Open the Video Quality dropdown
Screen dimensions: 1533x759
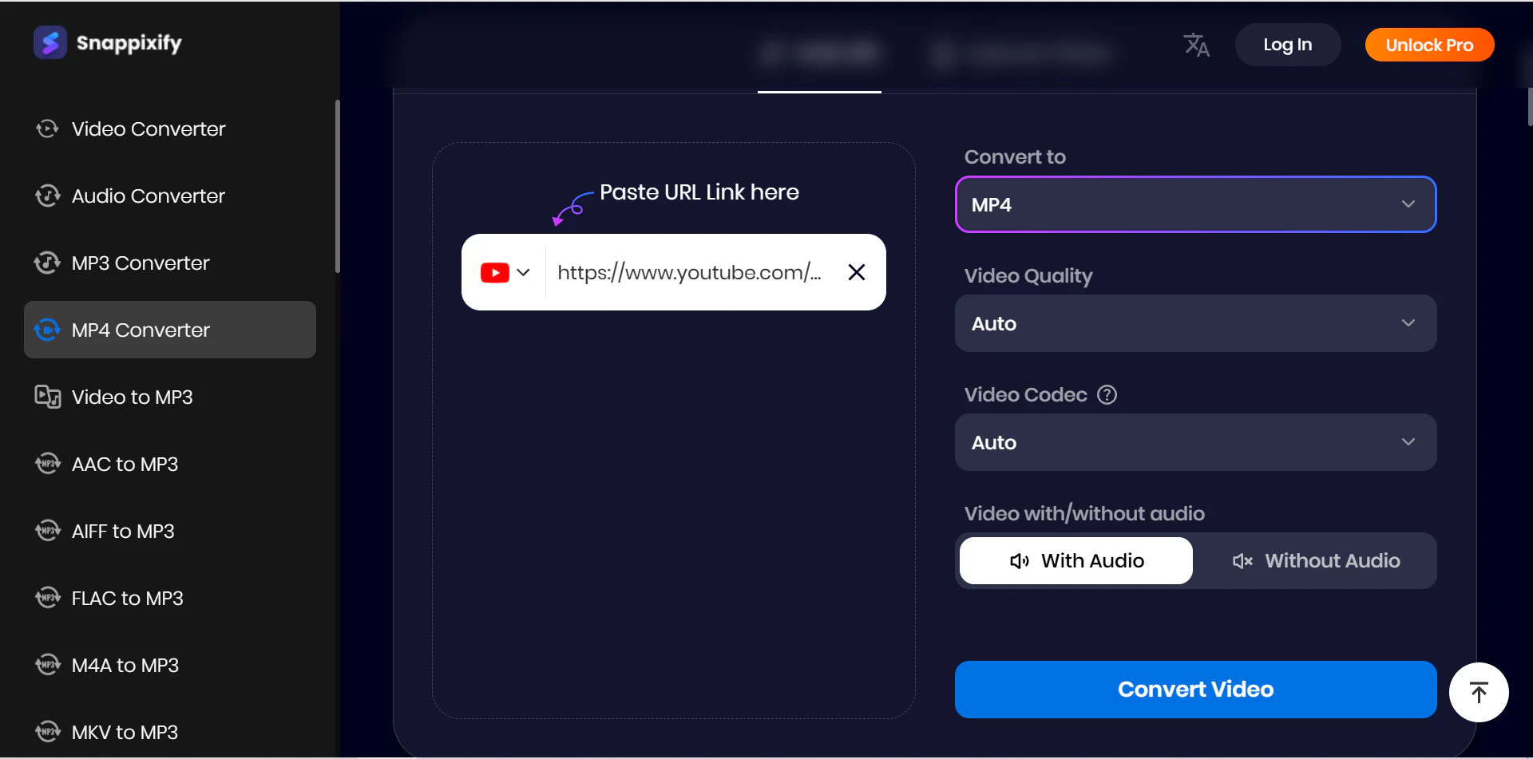pyautogui.click(x=1195, y=324)
